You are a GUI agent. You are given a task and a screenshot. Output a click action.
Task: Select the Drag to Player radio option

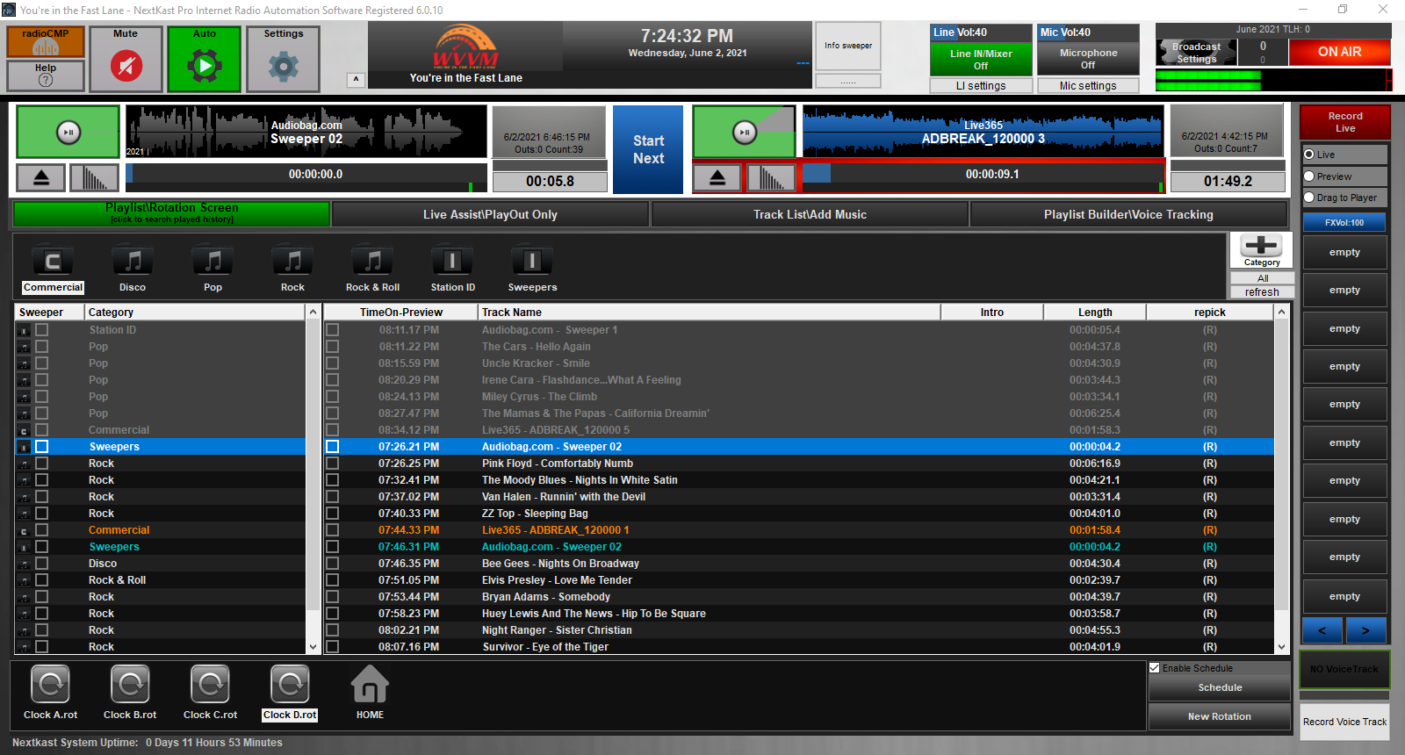click(1309, 198)
